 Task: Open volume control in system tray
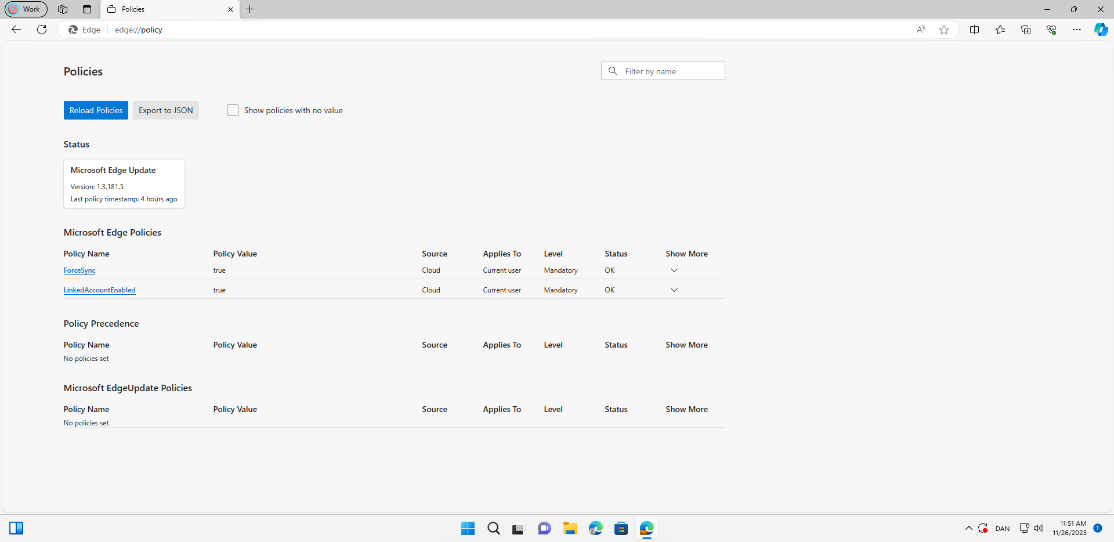click(x=1039, y=528)
